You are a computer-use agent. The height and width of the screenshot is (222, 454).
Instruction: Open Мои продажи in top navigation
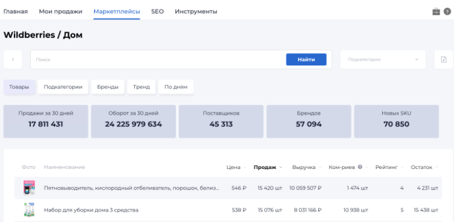(x=61, y=12)
